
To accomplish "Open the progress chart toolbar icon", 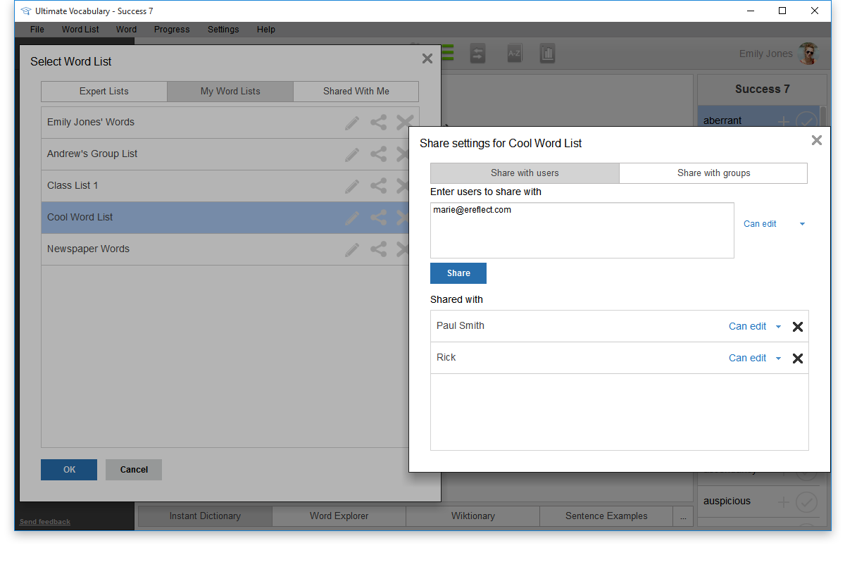I will [547, 54].
